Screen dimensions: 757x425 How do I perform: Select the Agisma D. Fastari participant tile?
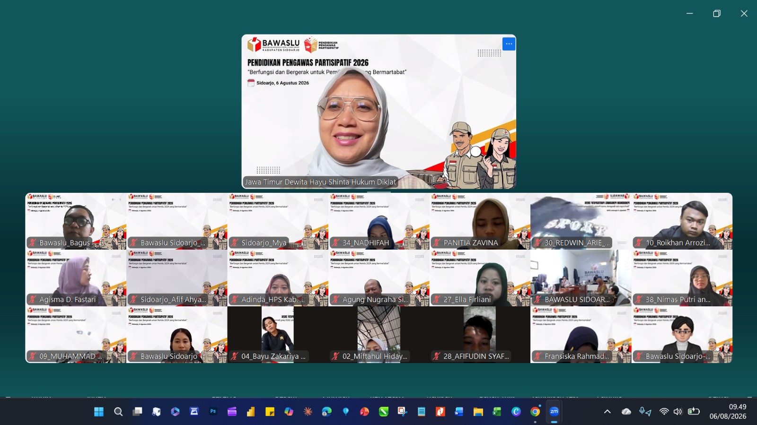pyautogui.click(x=76, y=278)
